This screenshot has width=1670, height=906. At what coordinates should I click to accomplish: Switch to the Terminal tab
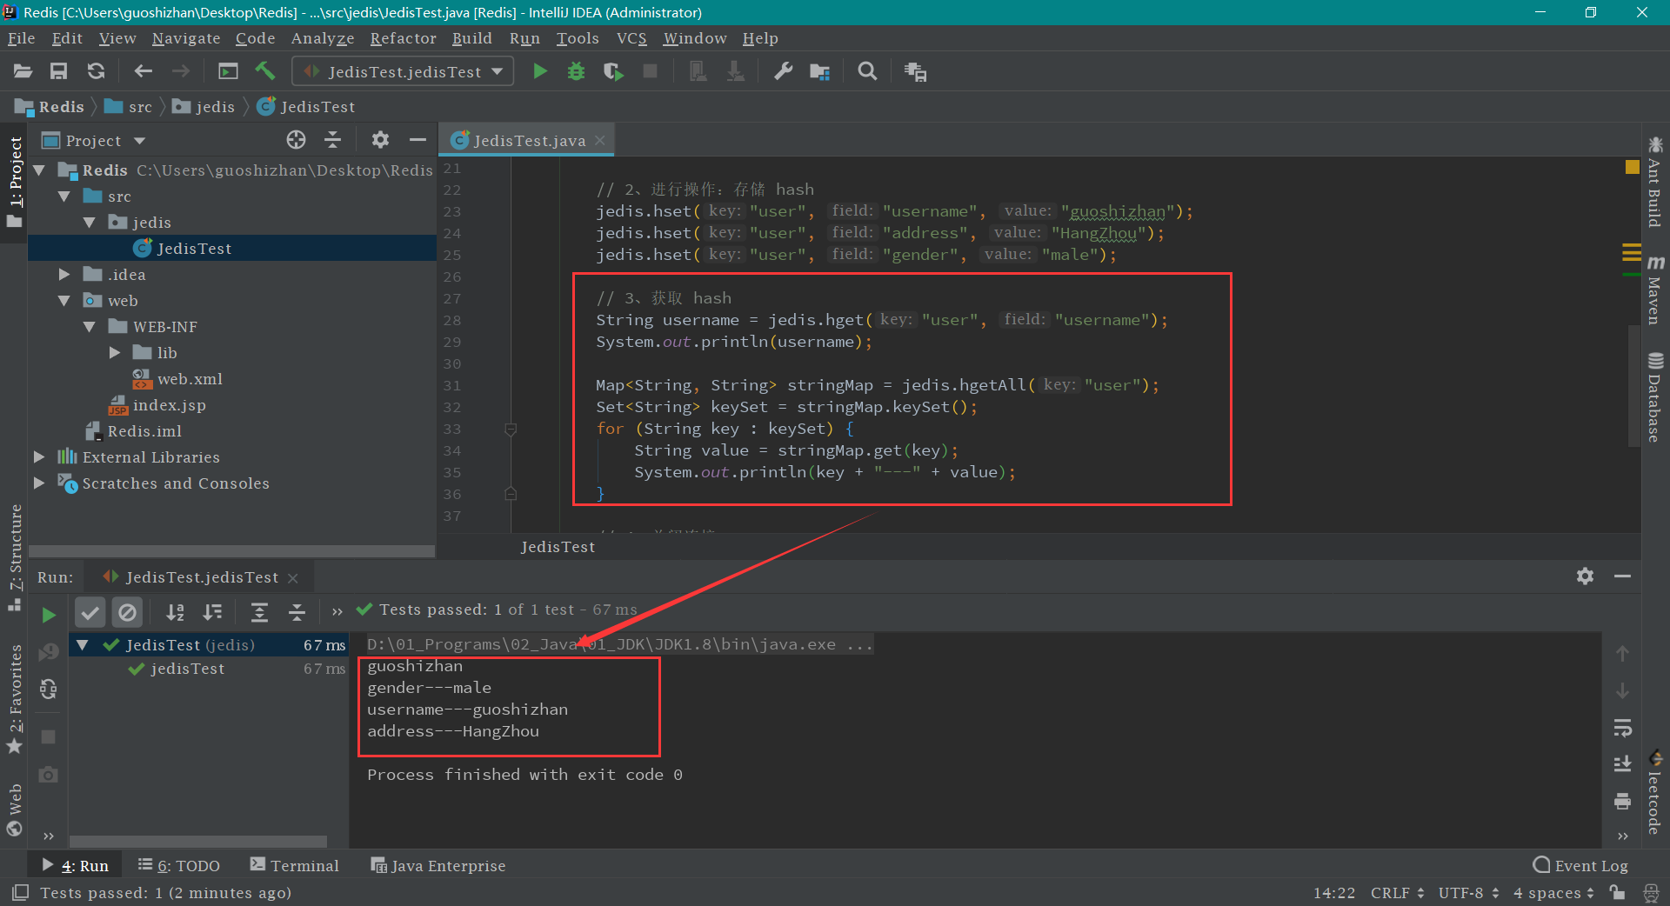coord(295,865)
